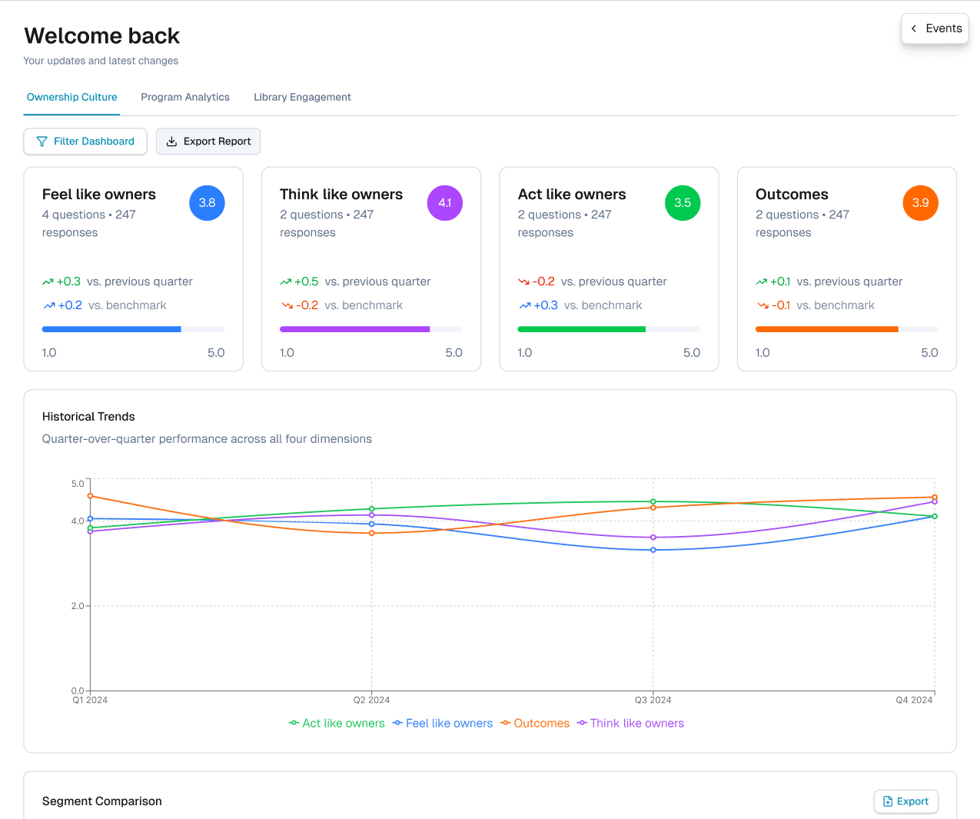The height and width of the screenshot is (819, 980).
Task: Open the Filter Dashboard button
Action: (85, 141)
